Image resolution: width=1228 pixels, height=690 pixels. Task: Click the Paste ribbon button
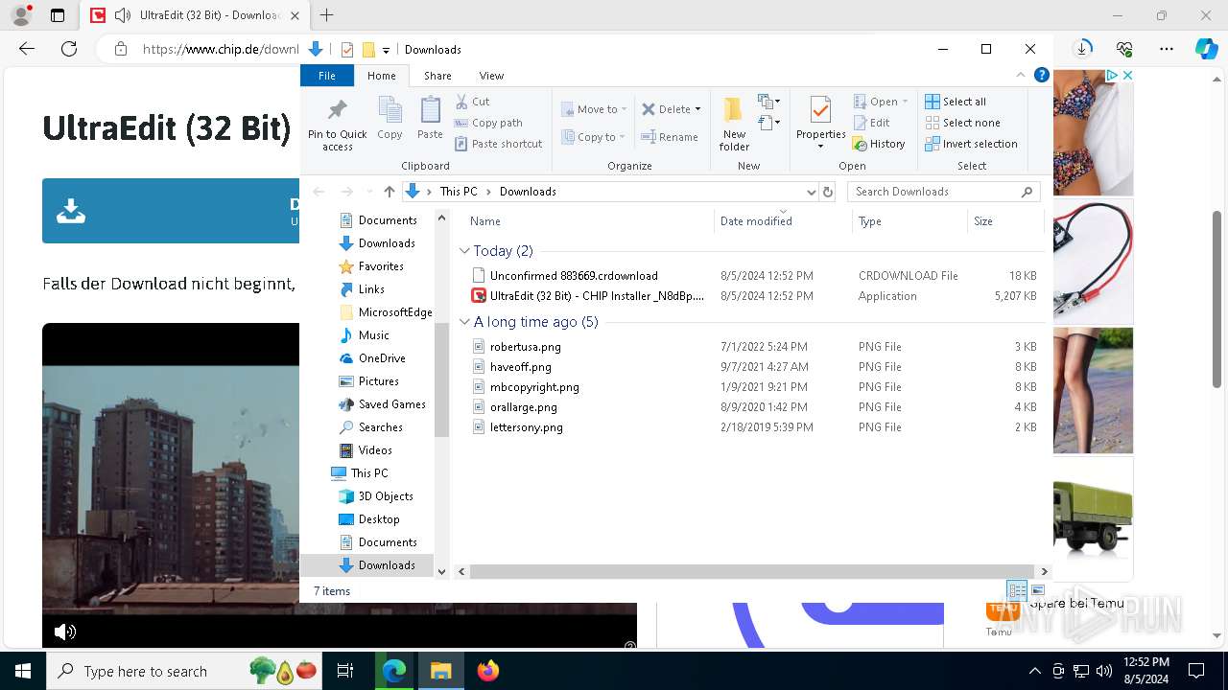(430, 118)
